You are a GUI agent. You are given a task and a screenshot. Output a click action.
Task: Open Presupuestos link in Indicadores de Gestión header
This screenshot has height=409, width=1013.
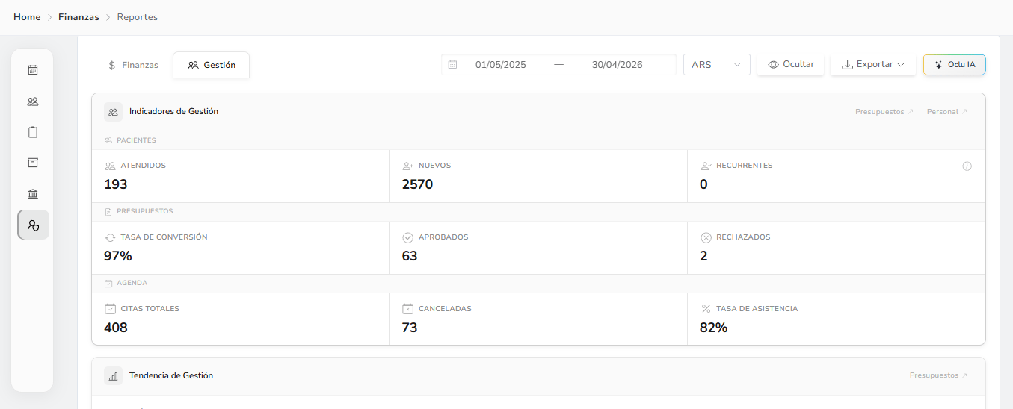click(x=884, y=112)
